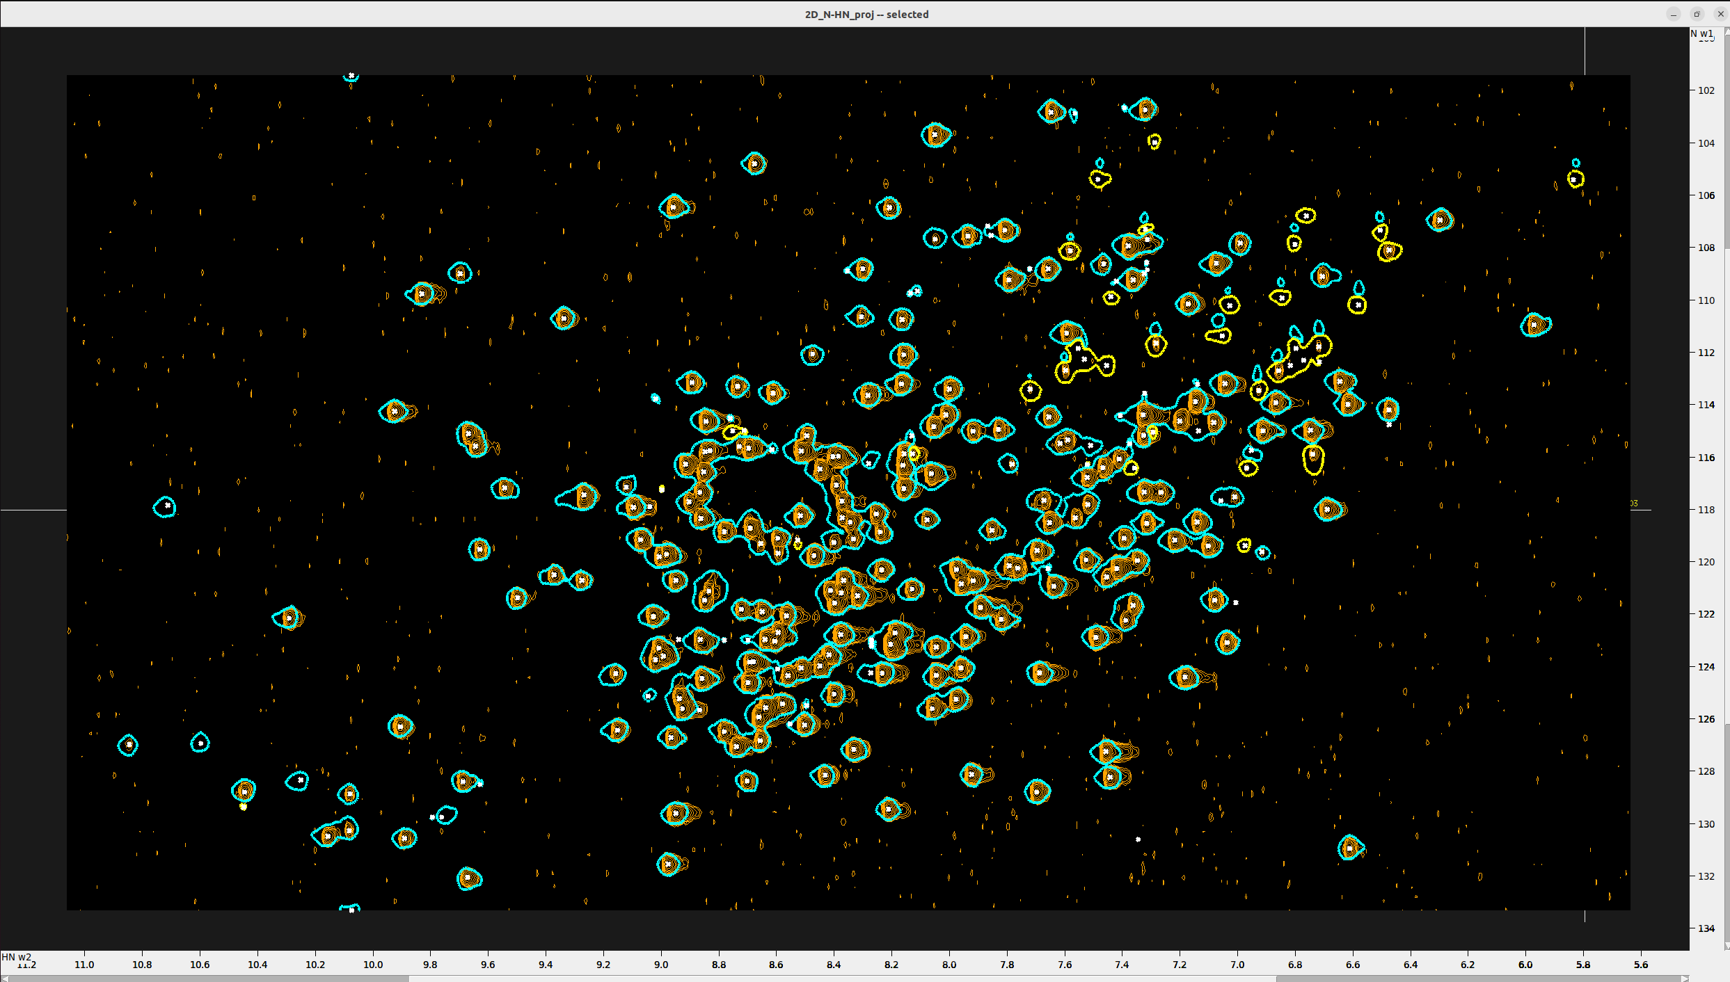
Task: Click the vertical scrollbar up arrow
Action: 1727,31
